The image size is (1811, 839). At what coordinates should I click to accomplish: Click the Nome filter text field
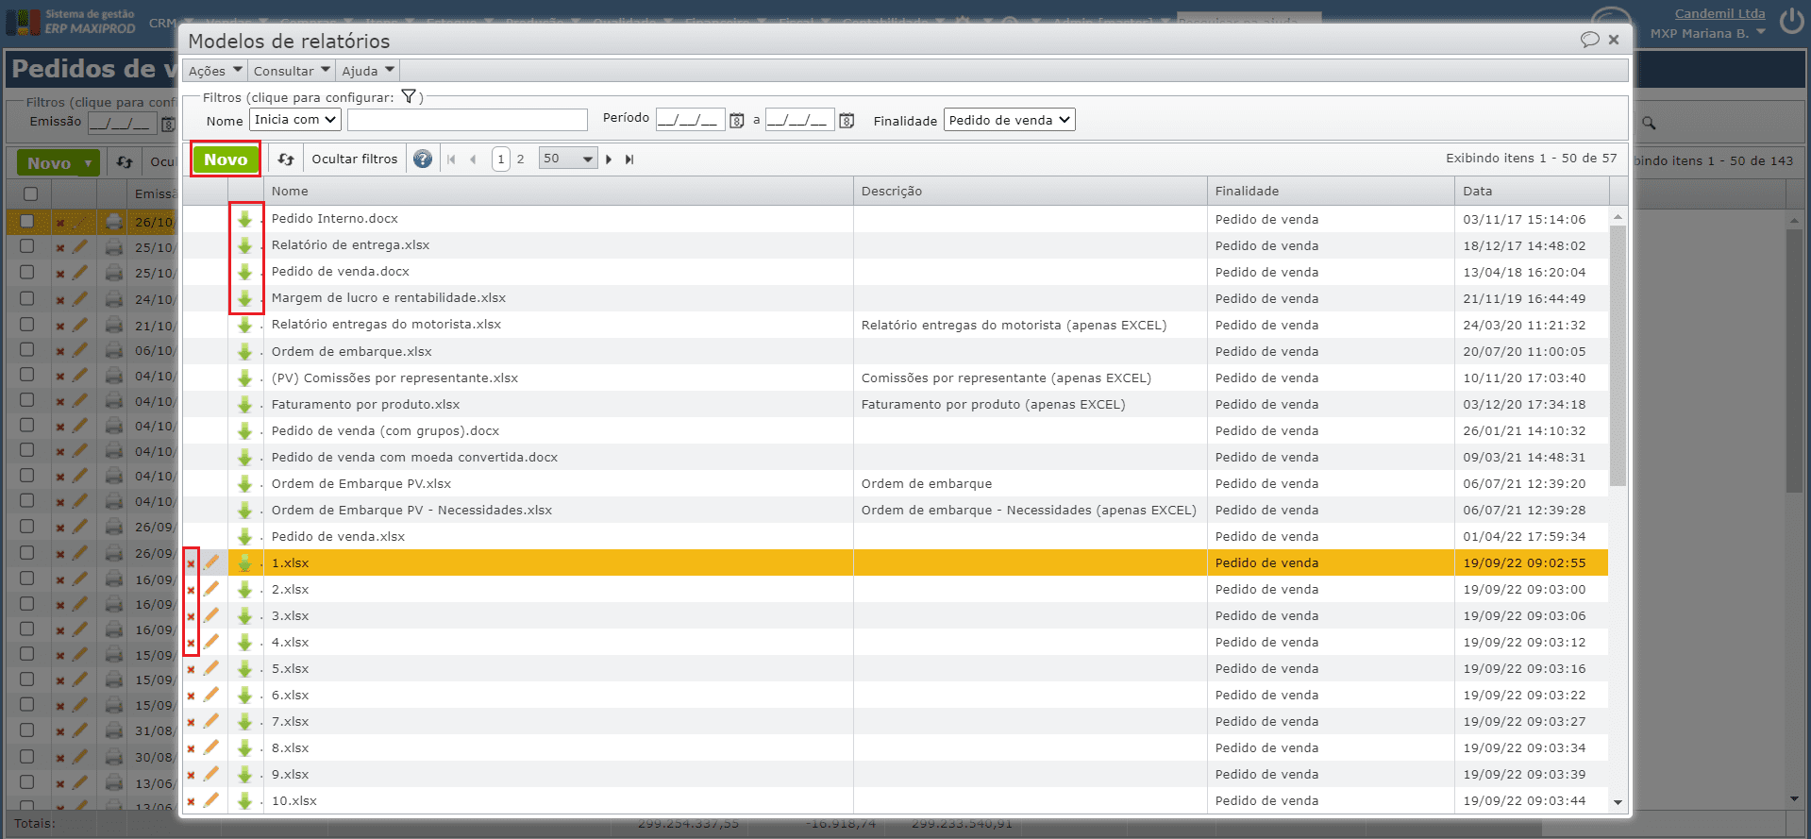pos(467,120)
